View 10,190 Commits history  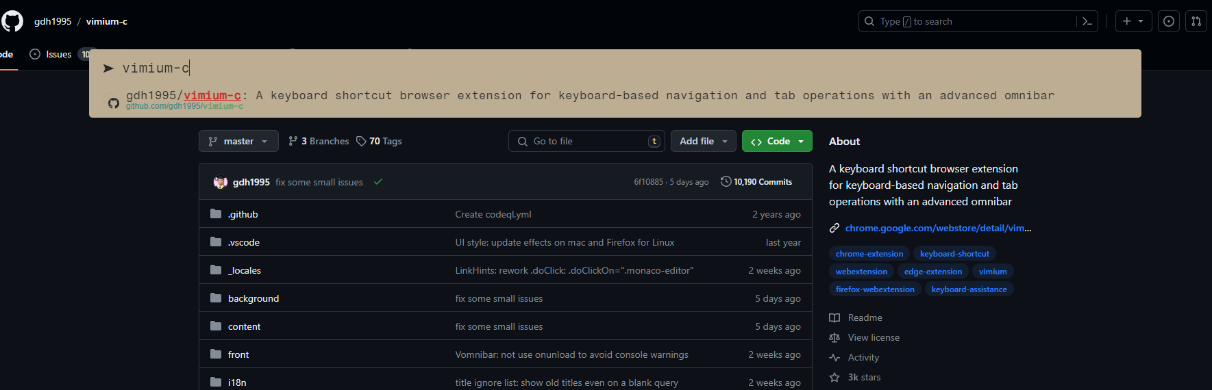coord(756,182)
